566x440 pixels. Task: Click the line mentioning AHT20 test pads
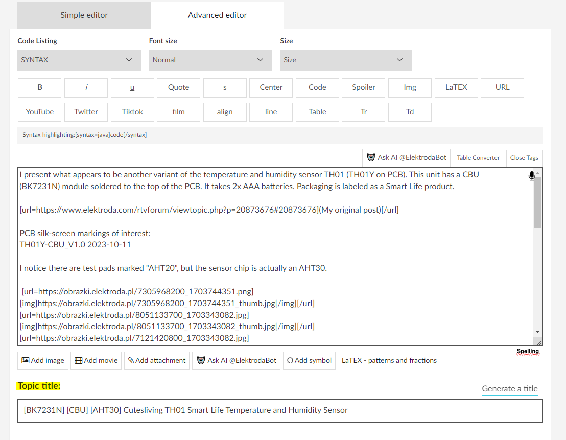[x=173, y=268]
